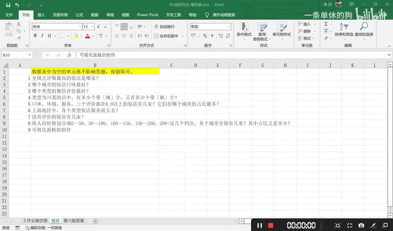Click the Undo arrow icon

point(17,5)
